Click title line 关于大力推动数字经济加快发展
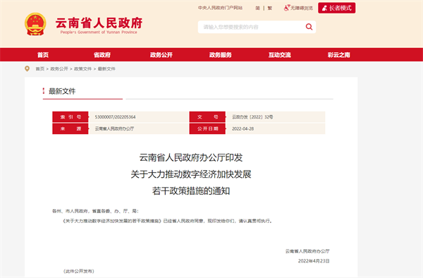 tap(191, 174)
